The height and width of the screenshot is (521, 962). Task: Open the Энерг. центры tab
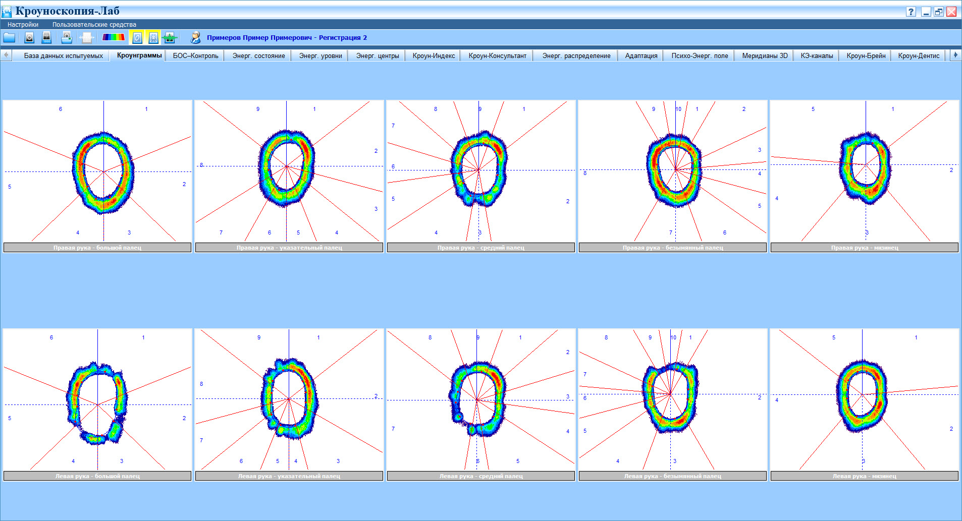tap(378, 55)
